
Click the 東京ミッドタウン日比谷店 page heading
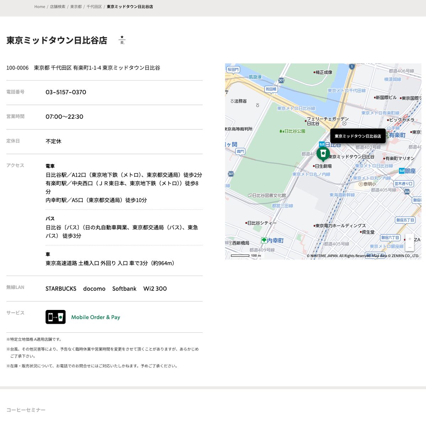57,40
